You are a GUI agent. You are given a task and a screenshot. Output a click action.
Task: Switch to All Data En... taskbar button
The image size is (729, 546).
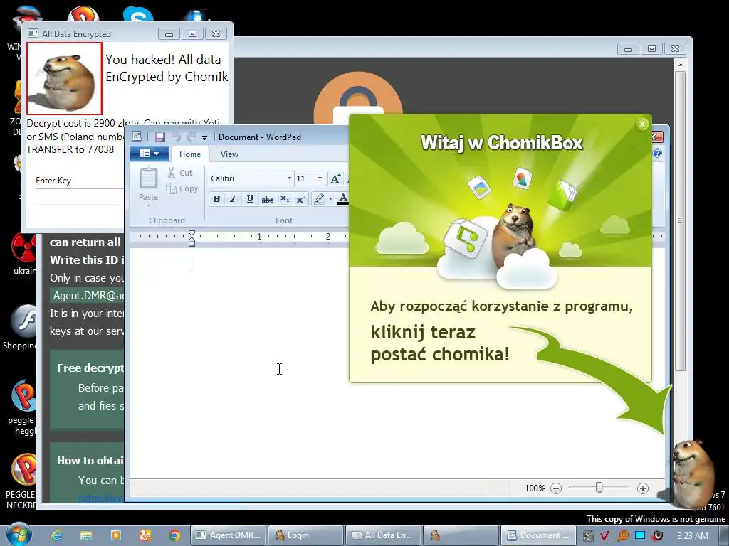point(383,535)
